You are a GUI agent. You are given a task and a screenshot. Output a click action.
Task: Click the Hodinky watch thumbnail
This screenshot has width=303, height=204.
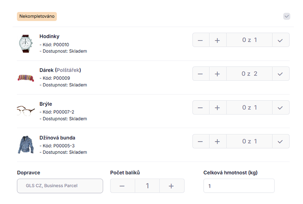pyautogui.click(x=26, y=44)
